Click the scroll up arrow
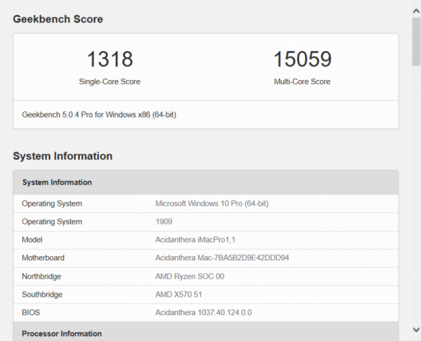Screen dimensions: 421x341 point(416,11)
